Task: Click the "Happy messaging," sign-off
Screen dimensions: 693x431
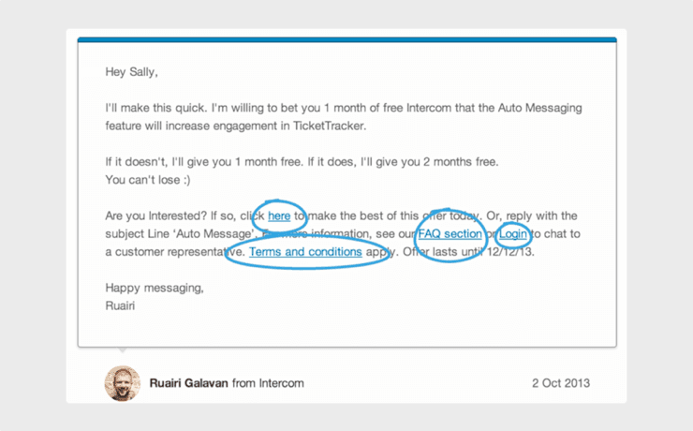Action: [x=155, y=288]
